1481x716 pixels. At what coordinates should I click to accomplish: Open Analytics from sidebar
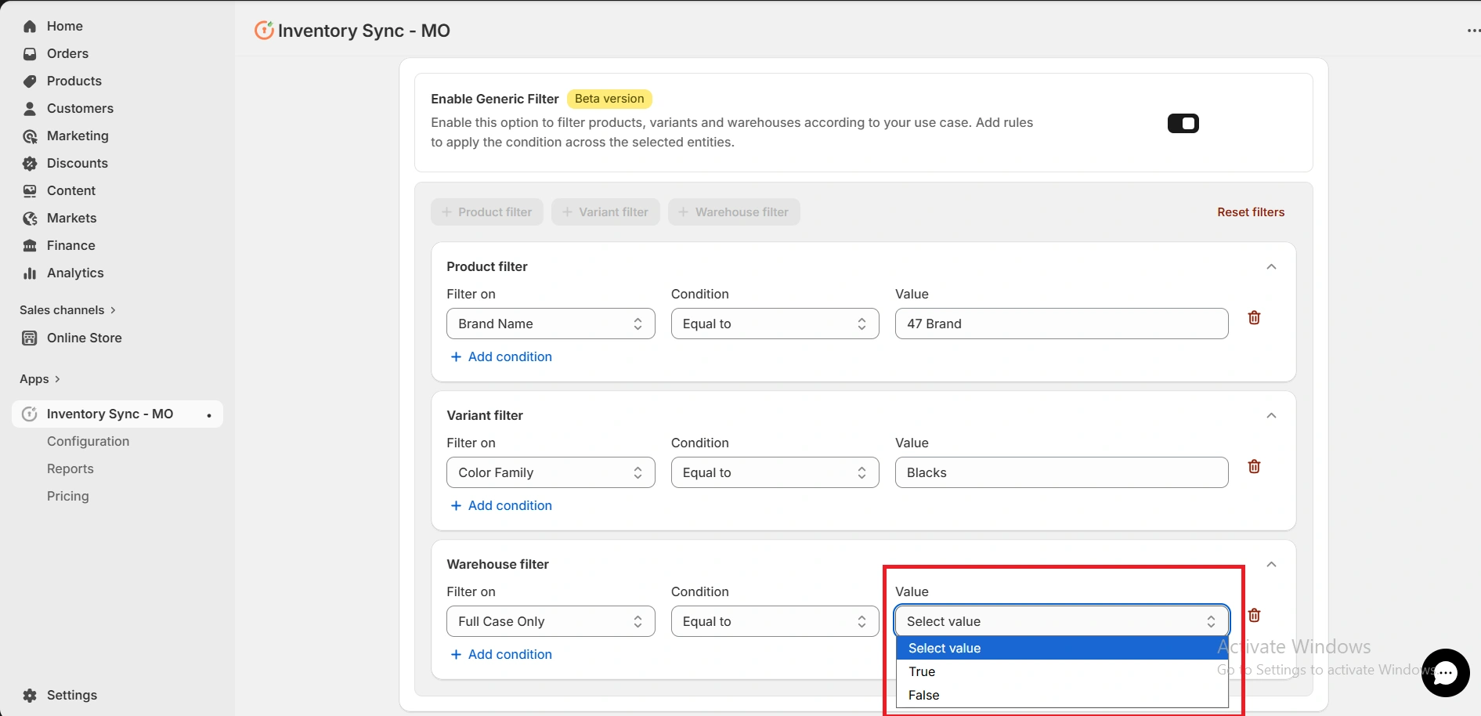(x=74, y=273)
